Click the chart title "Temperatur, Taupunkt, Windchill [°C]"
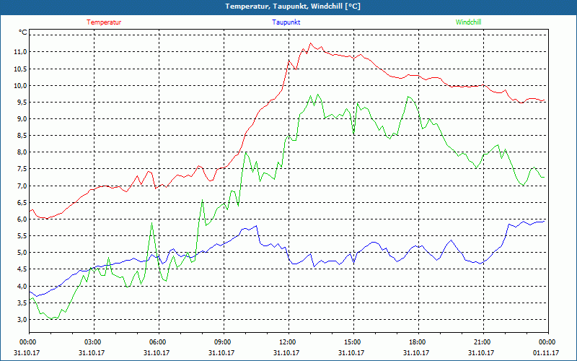Image resolution: width=577 pixels, height=361 pixels. 293,6
